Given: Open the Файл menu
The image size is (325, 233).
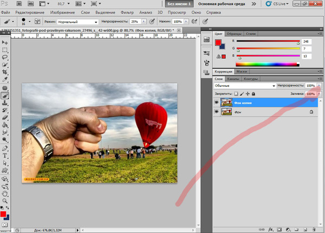Looking at the screenshot, I should (5, 12).
